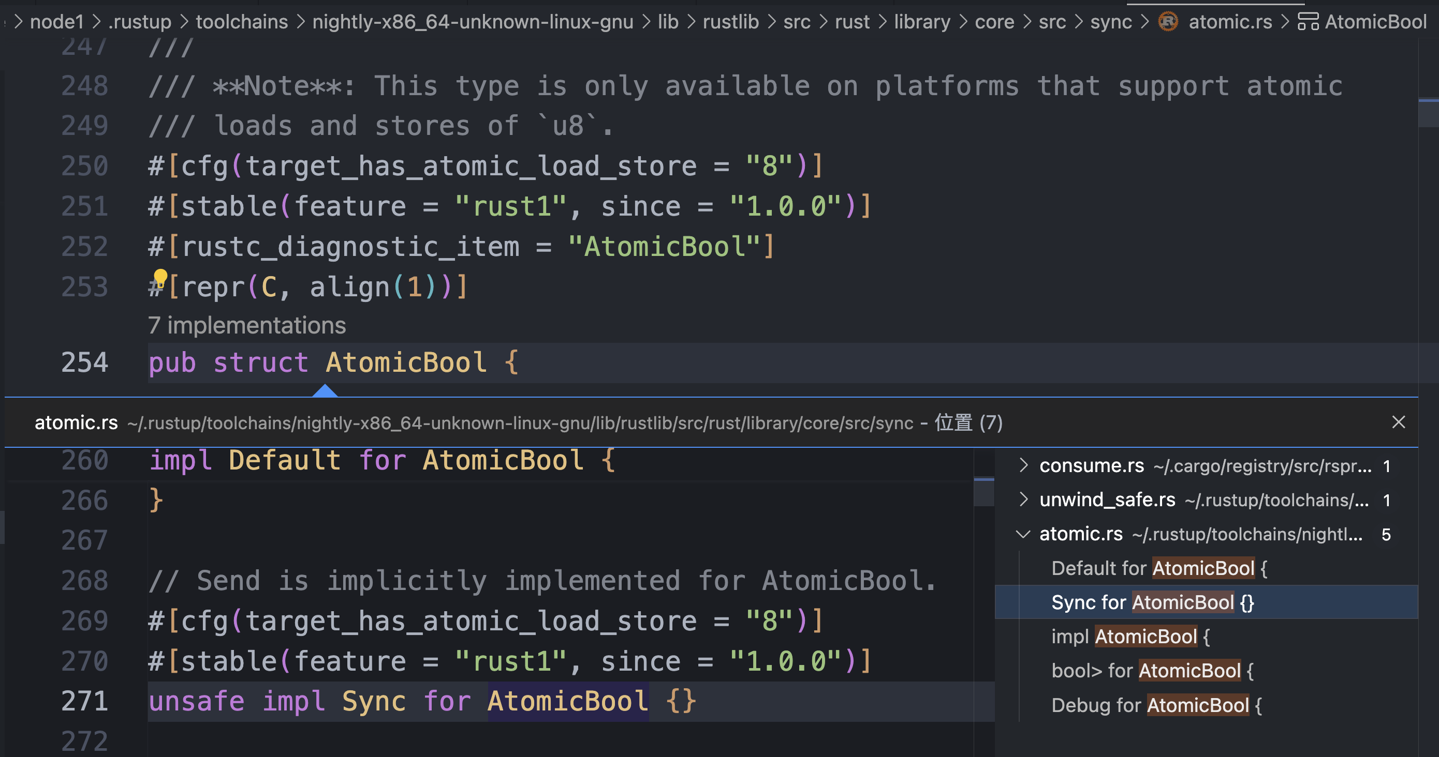1439x757 pixels.
Task: Click AtomicBool in 'pub struct' line 254
Action: click(x=407, y=362)
